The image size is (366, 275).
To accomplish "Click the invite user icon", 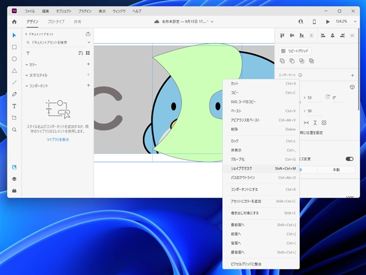I will 301,22.
